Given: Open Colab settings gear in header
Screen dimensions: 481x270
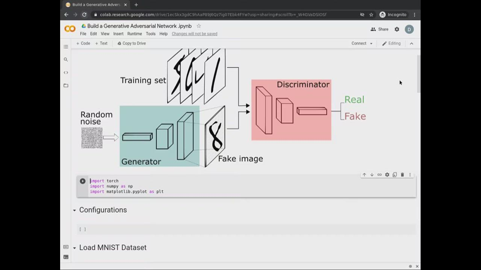Looking at the screenshot, I should [397, 29].
